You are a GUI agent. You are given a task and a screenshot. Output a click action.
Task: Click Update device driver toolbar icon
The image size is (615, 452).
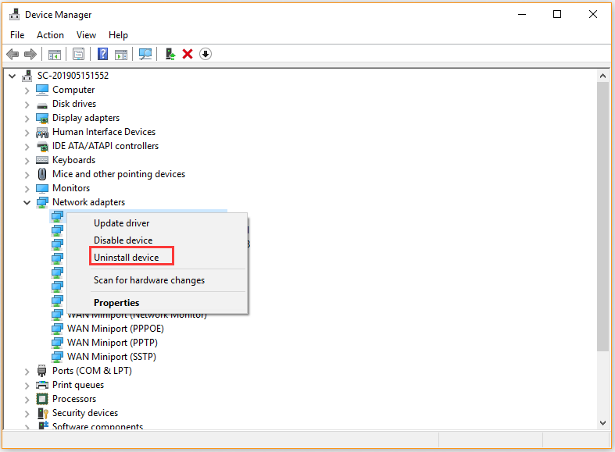(170, 54)
